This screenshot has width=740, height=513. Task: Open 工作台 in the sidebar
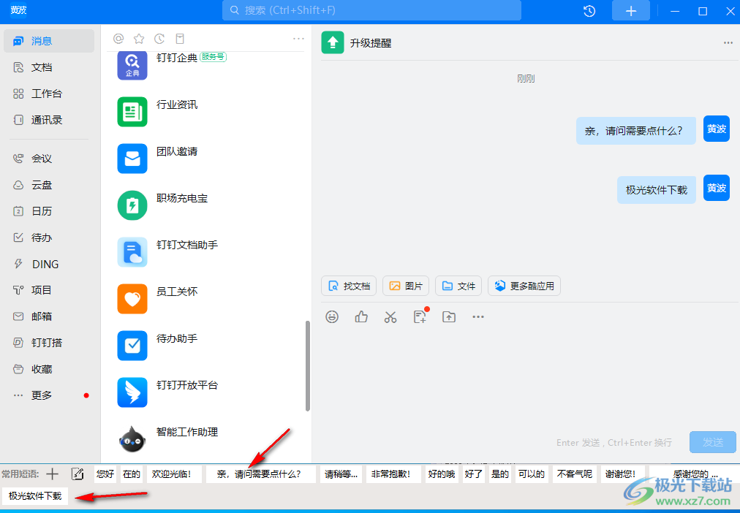click(49, 94)
